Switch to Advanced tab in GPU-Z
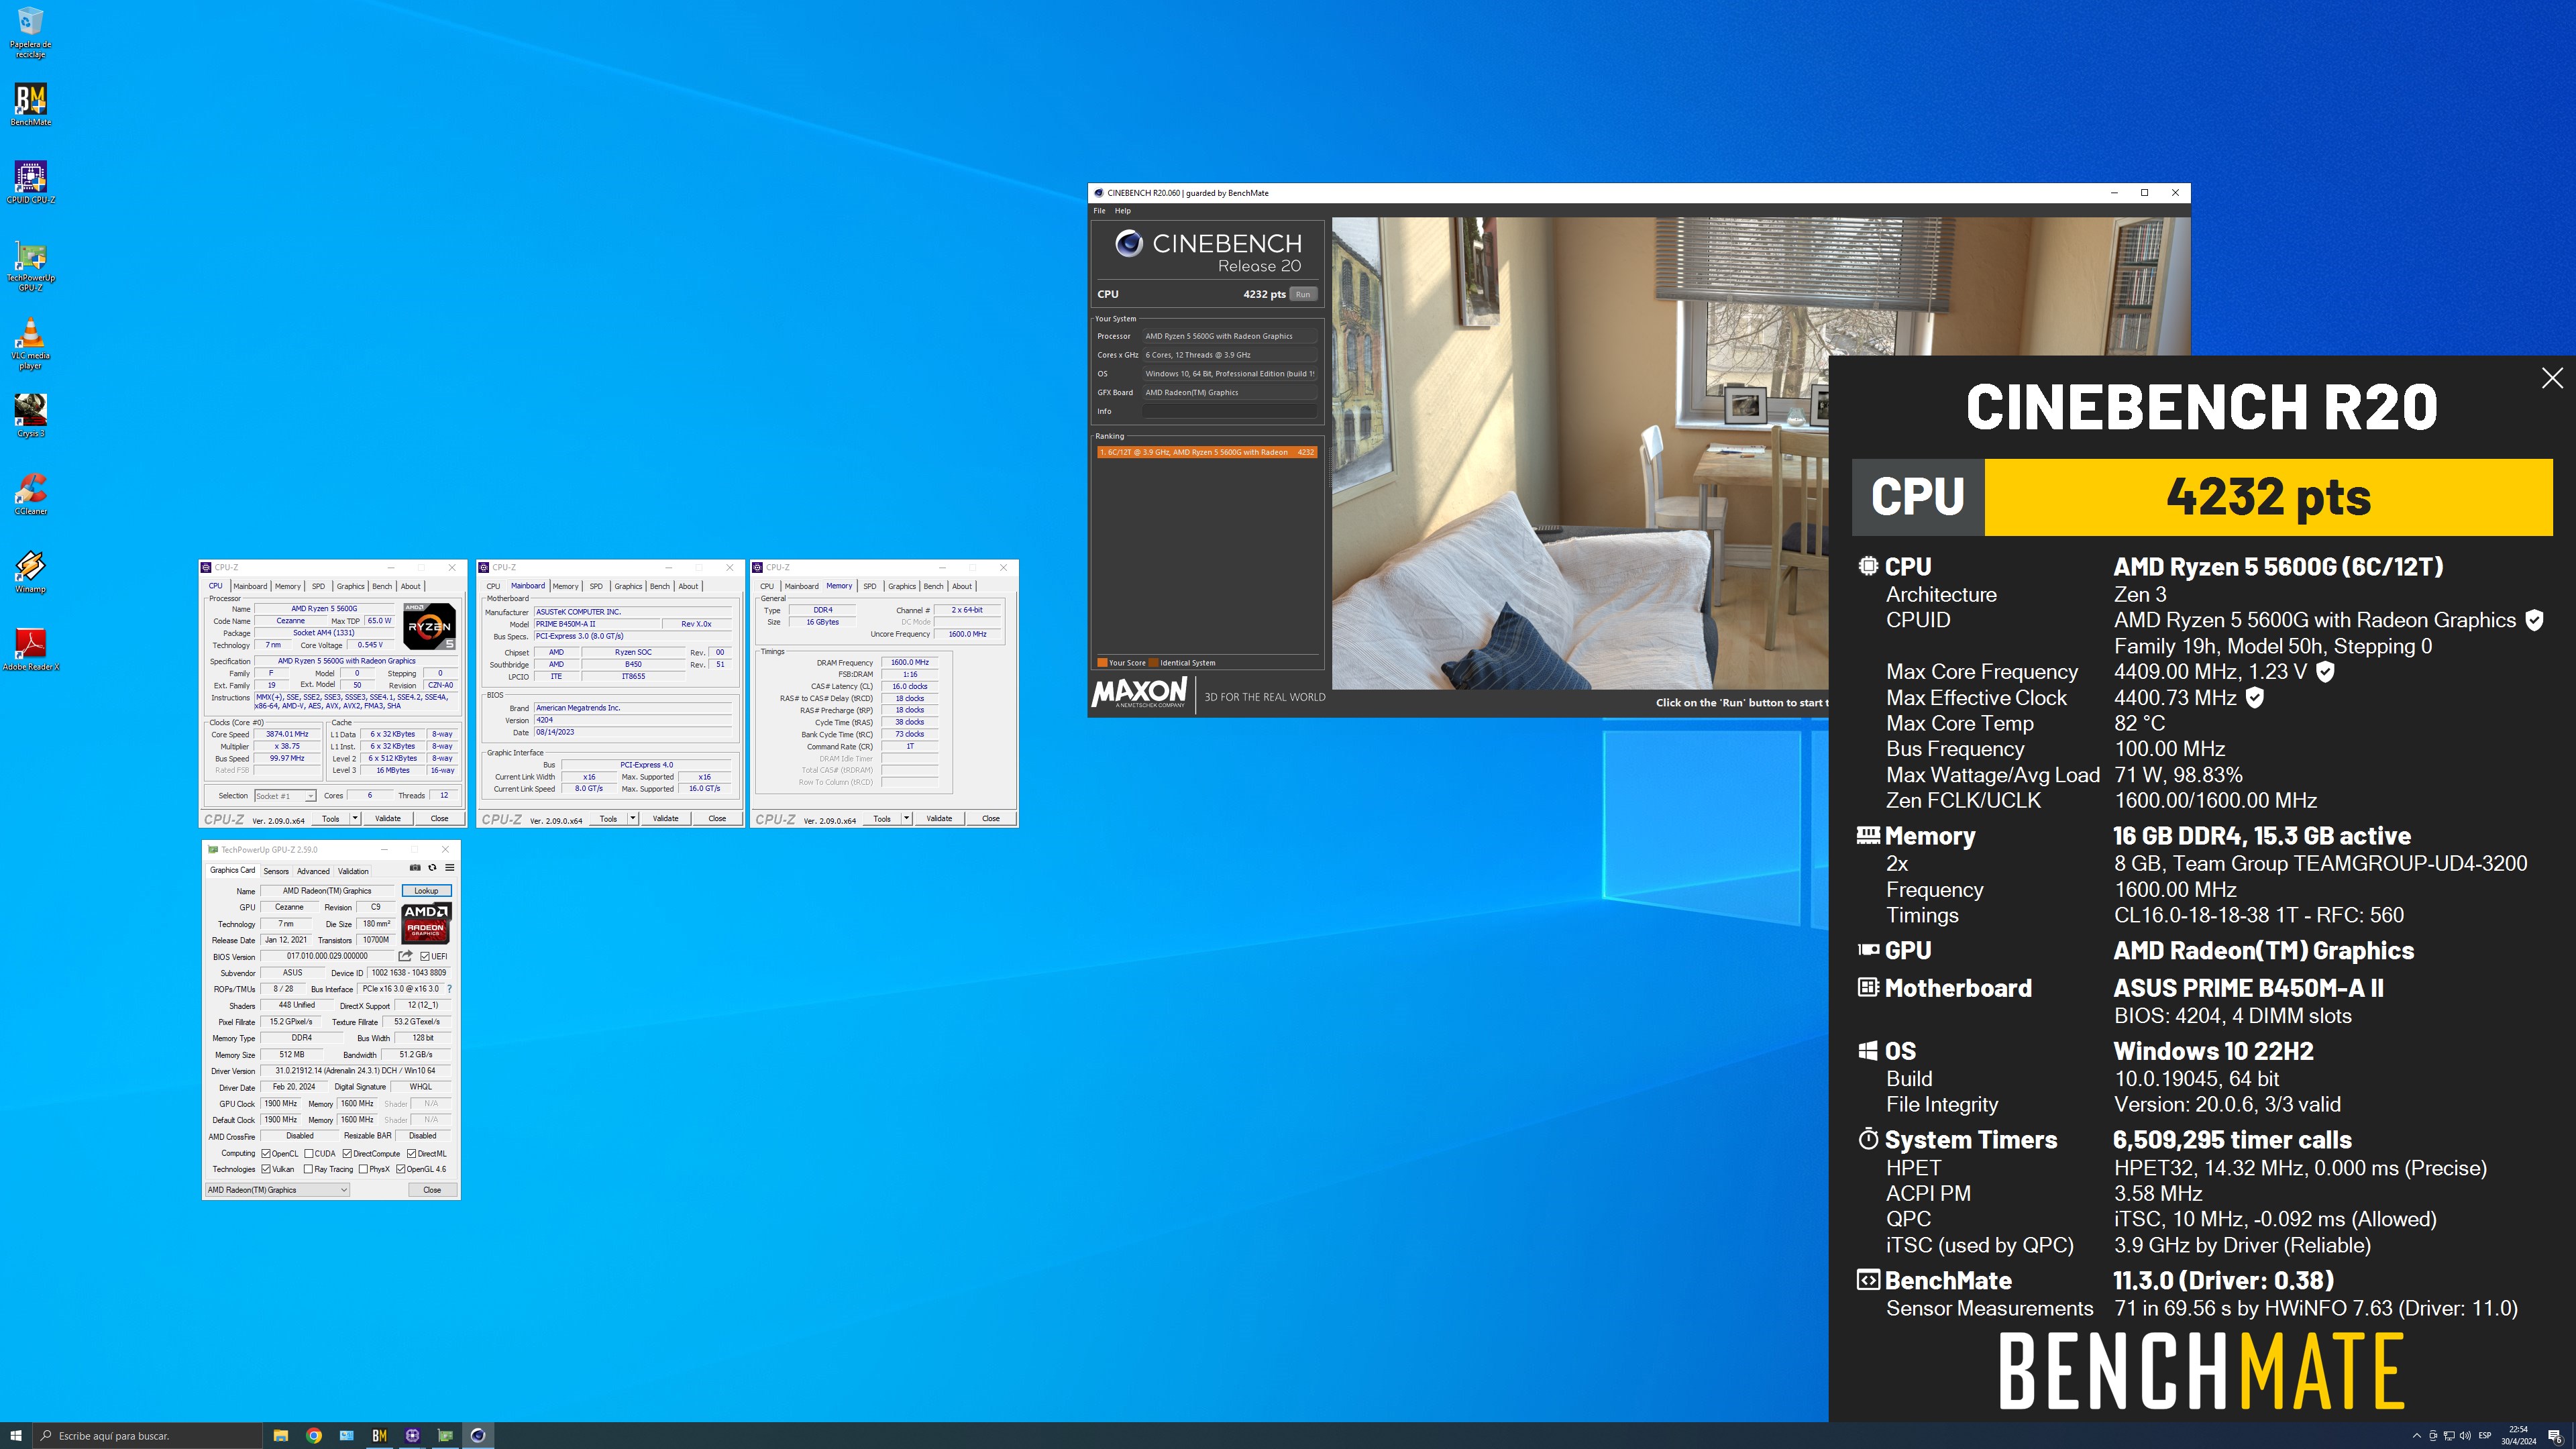Viewport: 2576px width, 1449px height. 313,871
